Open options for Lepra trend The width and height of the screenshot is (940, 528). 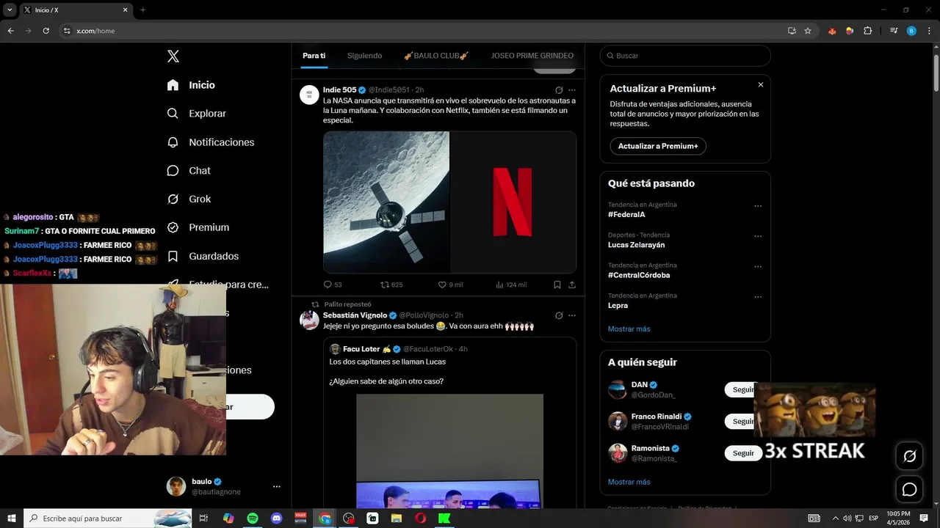tap(758, 297)
